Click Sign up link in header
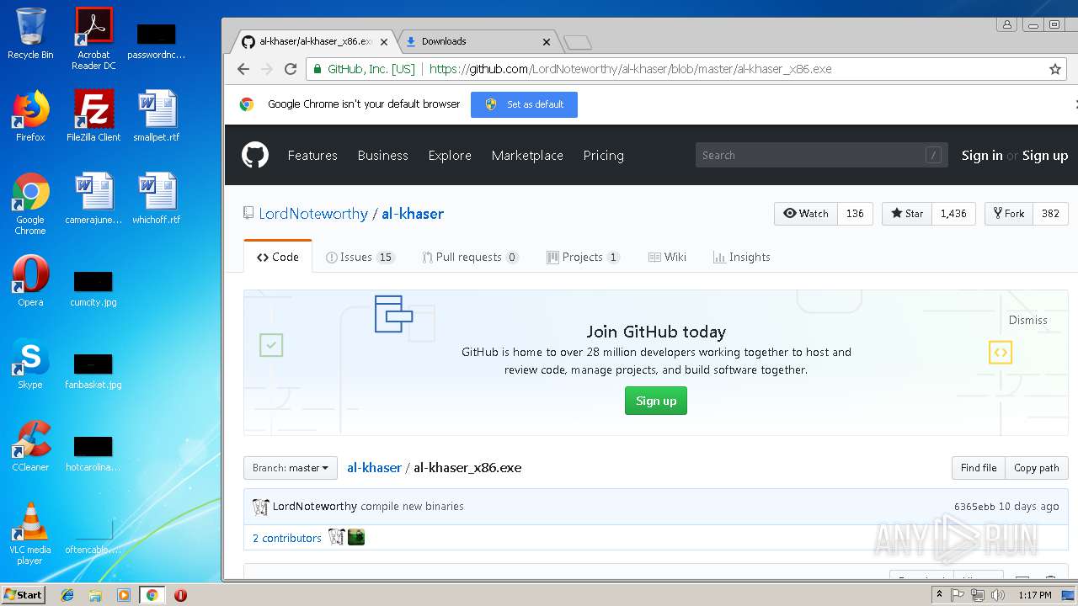 (x=1045, y=155)
